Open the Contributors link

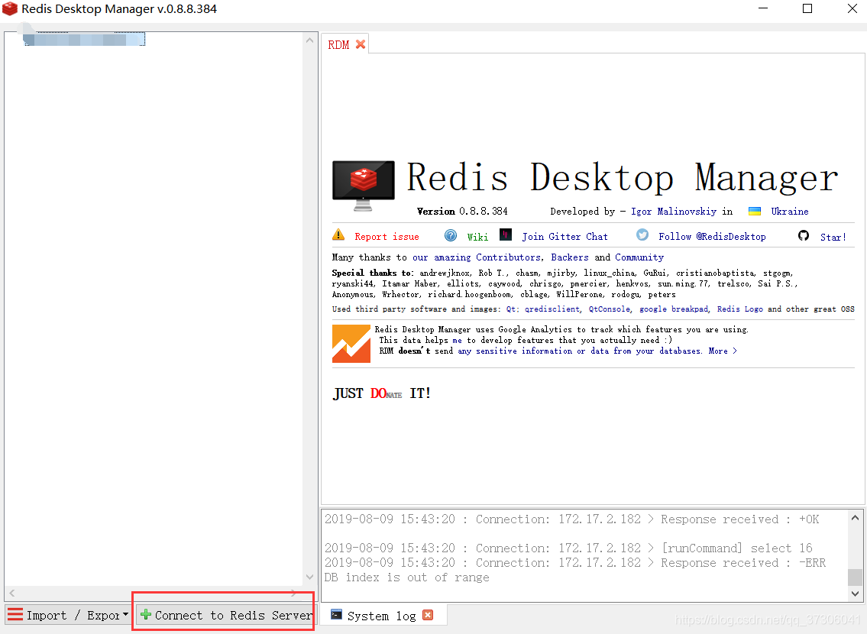[508, 257]
